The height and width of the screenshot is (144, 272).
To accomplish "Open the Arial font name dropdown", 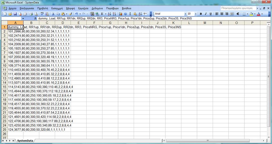I will [x=185, y=14].
